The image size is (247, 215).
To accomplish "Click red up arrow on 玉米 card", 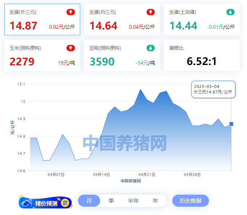I will click(71, 48).
